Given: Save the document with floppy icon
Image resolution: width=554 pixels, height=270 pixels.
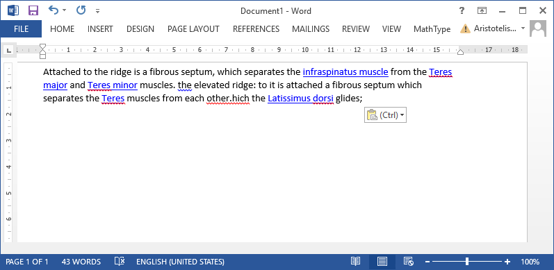Looking at the screenshot, I should click(x=33, y=10).
